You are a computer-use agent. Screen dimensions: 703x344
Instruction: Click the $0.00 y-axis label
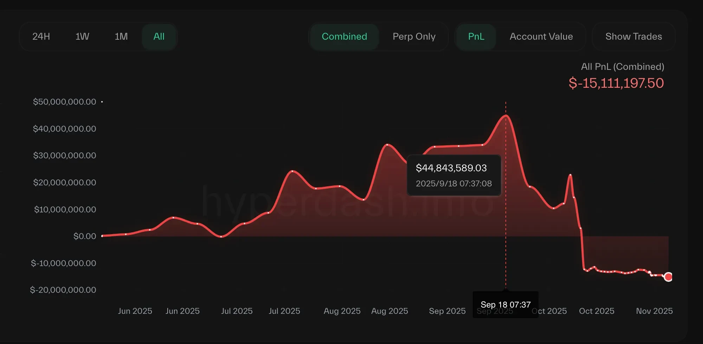click(85, 236)
